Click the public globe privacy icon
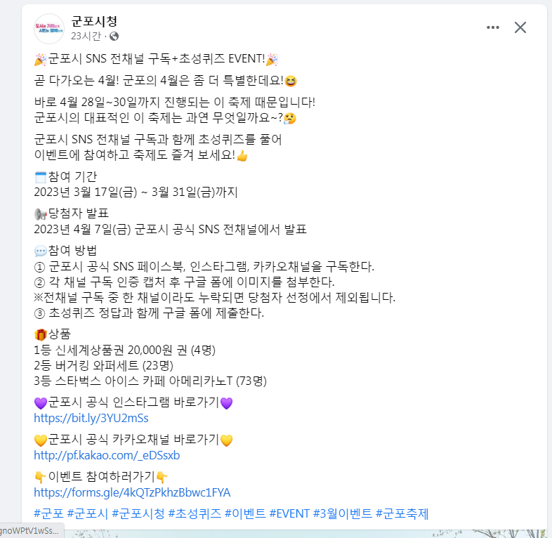 [x=114, y=36]
